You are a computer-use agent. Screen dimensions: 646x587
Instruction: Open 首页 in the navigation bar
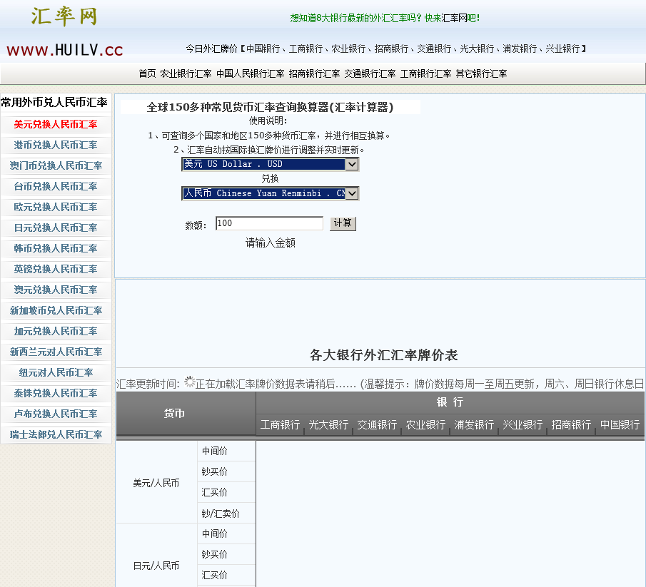(x=147, y=73)
